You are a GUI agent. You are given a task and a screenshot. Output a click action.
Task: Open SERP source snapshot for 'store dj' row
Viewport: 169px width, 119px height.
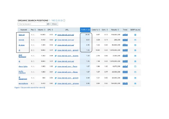coord(135,35)
